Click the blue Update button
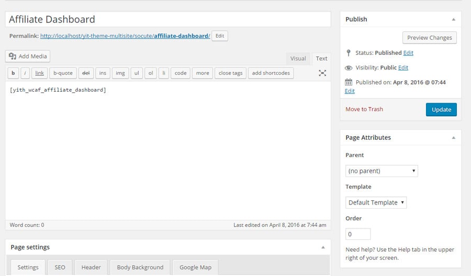This screenshot has width=471, height=276. coord(441,110)
